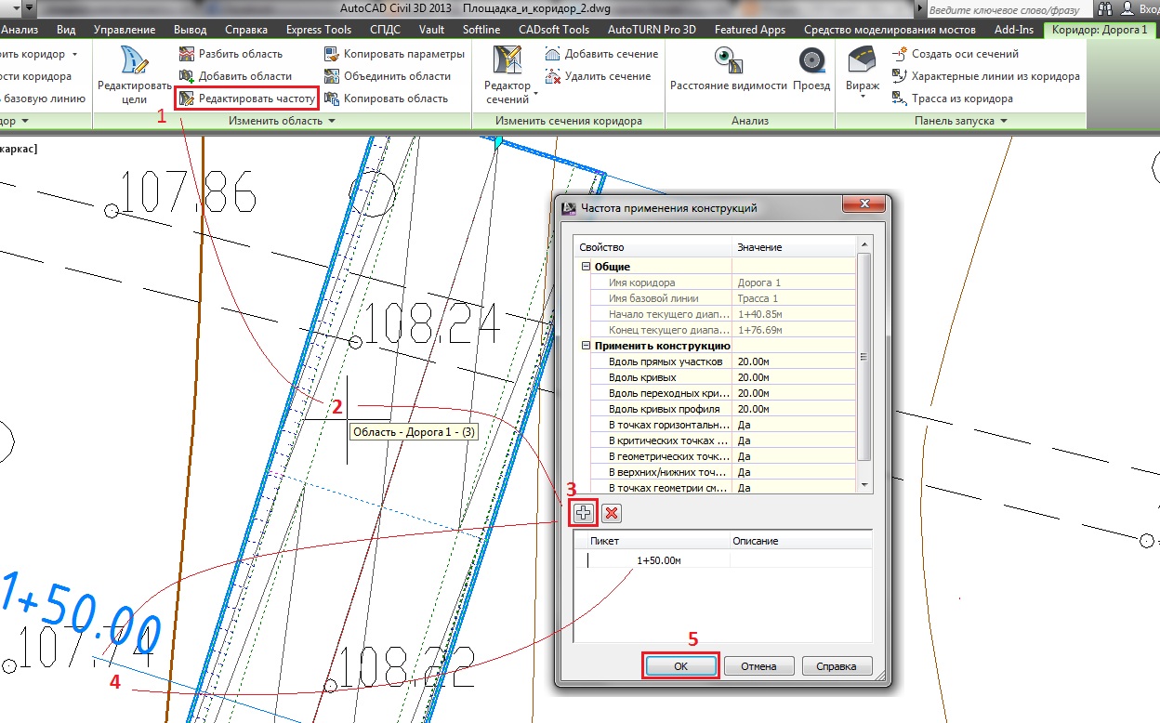Click the Отмена button
The image size is (1160, 723).
point(758,665)
